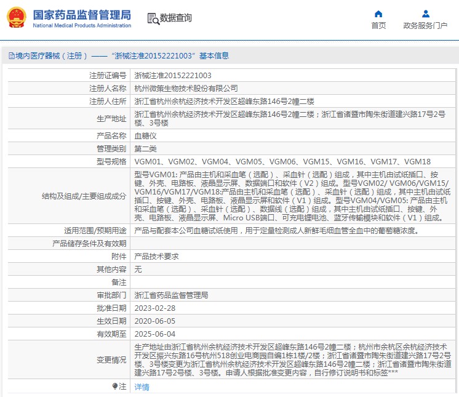Click 其他内容 value 无
Screen dimensions: 459x397
[x=138, y=270]
